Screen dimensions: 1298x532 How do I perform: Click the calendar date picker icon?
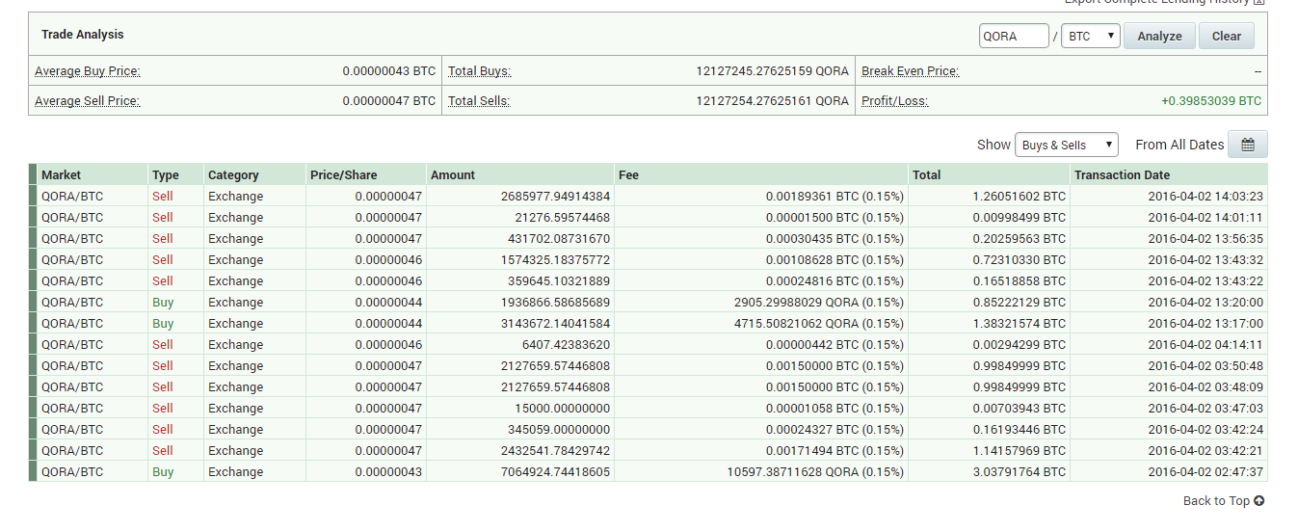1248,145
